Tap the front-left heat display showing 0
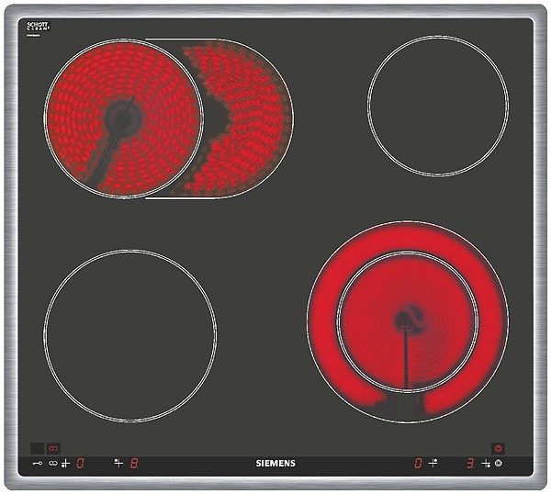 80,464
